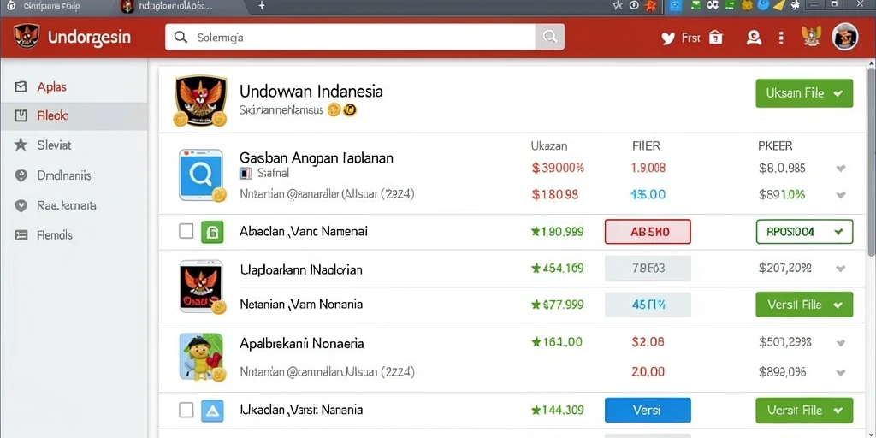The image size is (876, 438).
Task: Open Versir File dropdown in Ukaclan Varsi Nanania row
Action: [804, 411]
